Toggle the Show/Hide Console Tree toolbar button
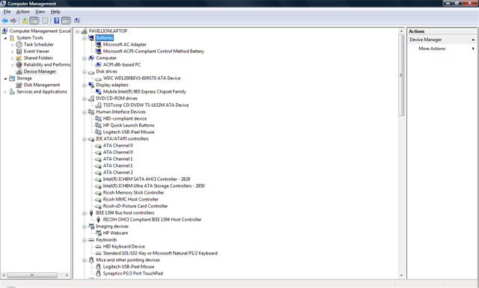 click(x=34, y=21)
